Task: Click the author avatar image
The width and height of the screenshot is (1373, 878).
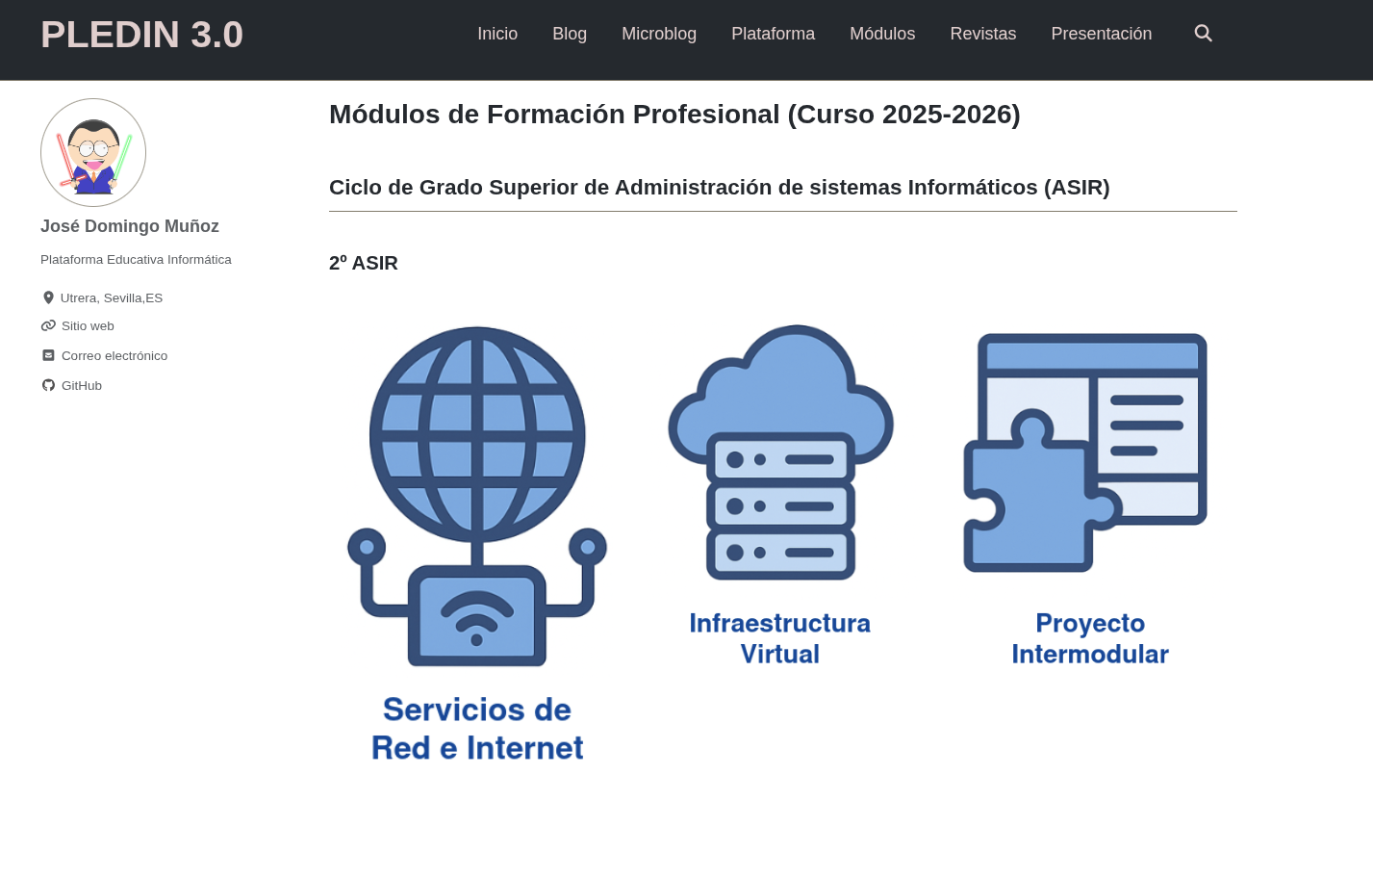Action: tap(93, 152)
